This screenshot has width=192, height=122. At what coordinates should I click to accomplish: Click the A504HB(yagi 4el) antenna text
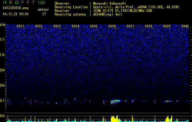coord(108,14)
